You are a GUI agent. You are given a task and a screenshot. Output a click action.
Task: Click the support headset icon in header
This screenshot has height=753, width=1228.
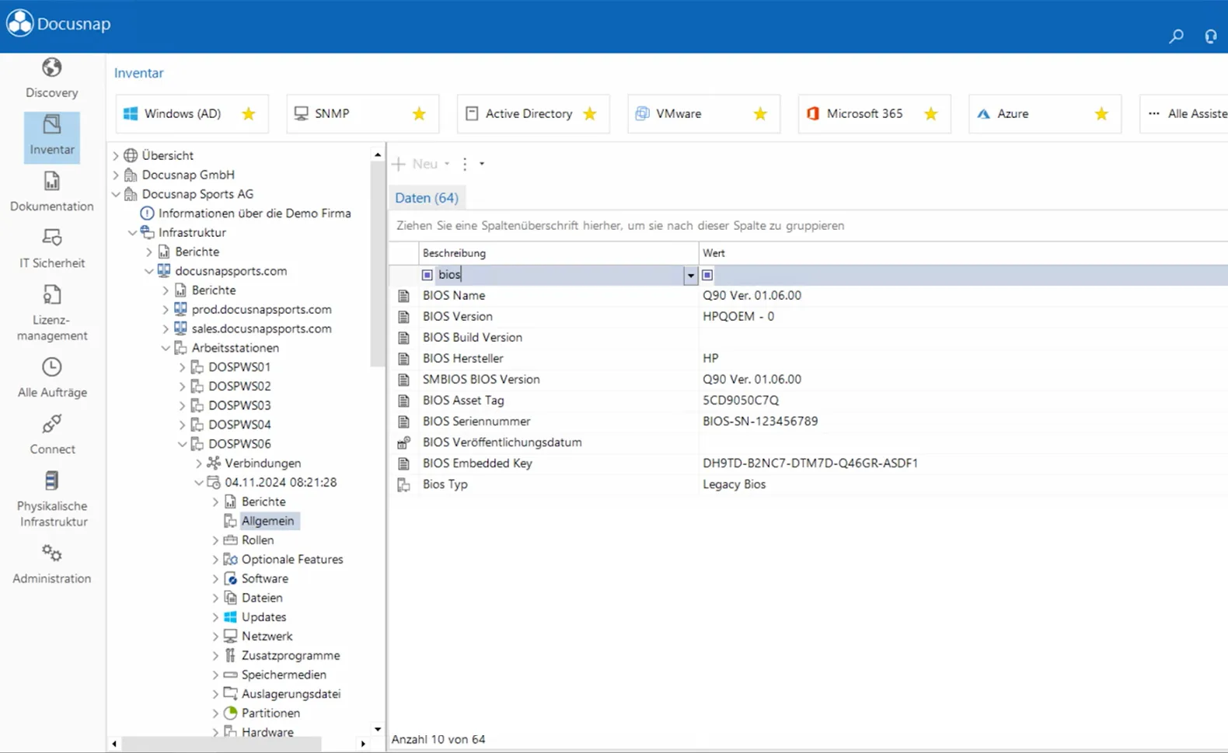pyautogui.click(x=1210, y=36)
